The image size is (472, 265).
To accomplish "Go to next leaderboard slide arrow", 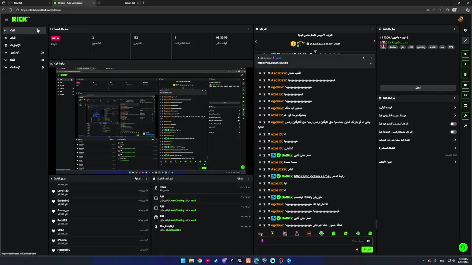I will point(374,41).
